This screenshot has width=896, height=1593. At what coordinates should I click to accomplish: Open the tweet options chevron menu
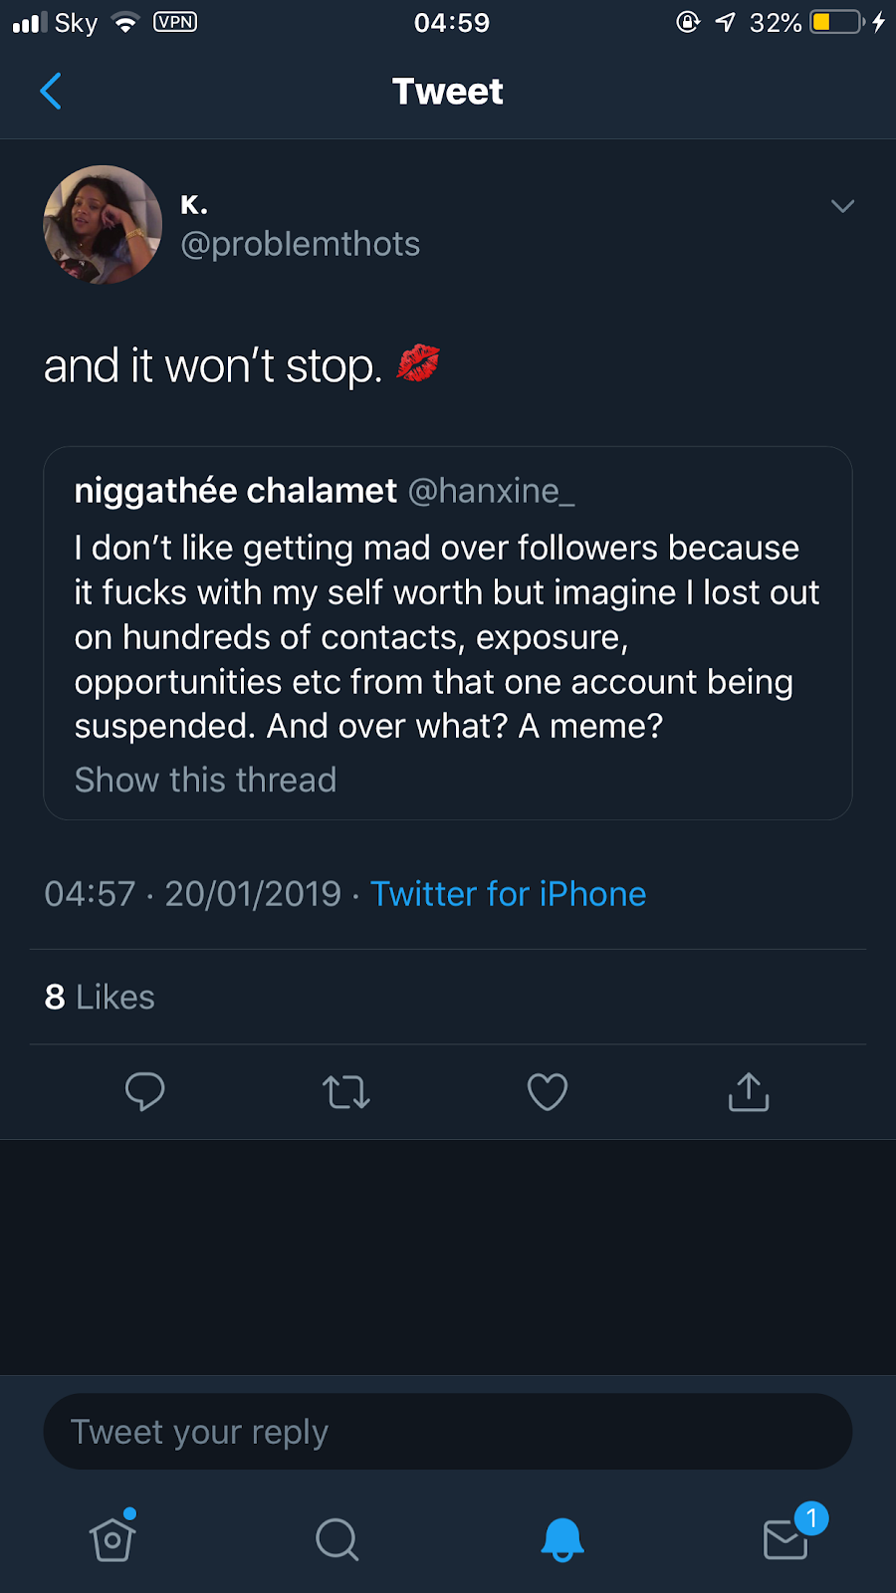coord(842,206)
